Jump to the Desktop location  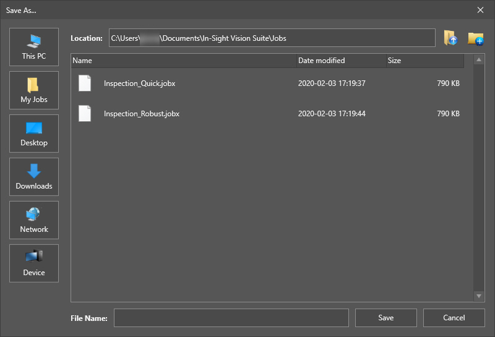pos(34,134)
